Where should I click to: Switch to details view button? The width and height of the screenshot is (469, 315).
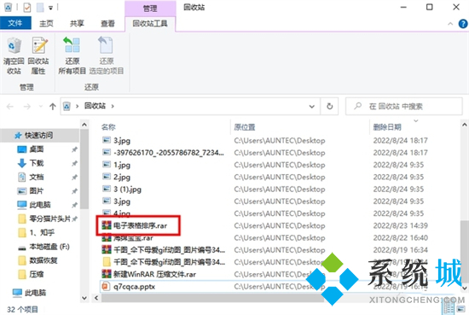[449, 308]
